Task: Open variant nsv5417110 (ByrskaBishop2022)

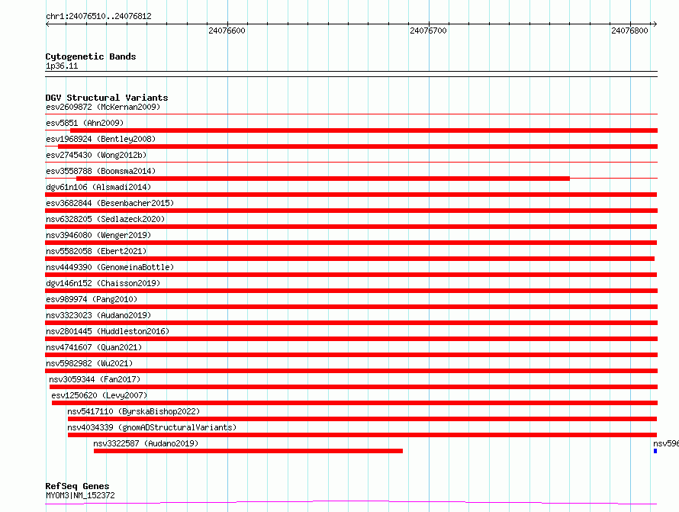Action: pyautogui.click(x=134, y=411)
